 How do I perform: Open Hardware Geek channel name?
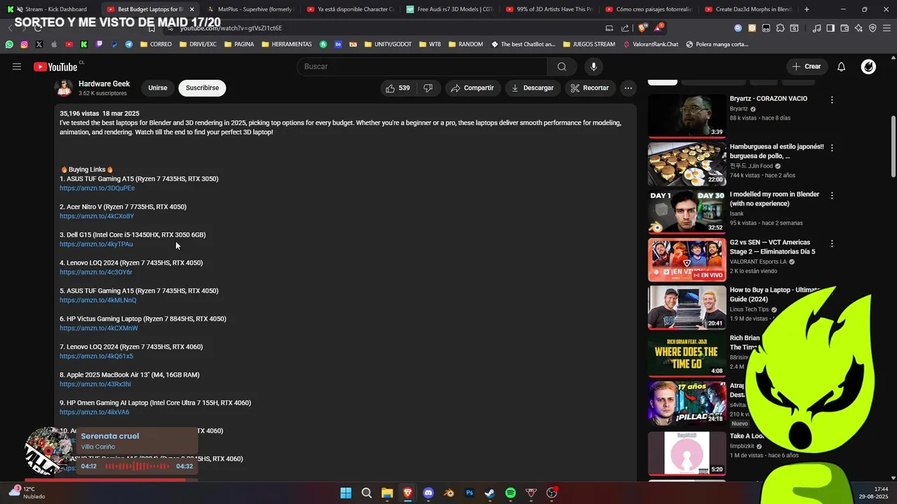[104, 84]
